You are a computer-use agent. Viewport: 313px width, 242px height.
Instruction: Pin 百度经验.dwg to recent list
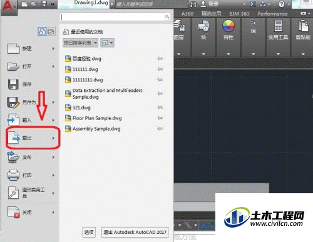point(160,59)
